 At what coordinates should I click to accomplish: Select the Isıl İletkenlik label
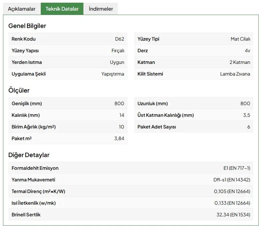tap(34, 203)
